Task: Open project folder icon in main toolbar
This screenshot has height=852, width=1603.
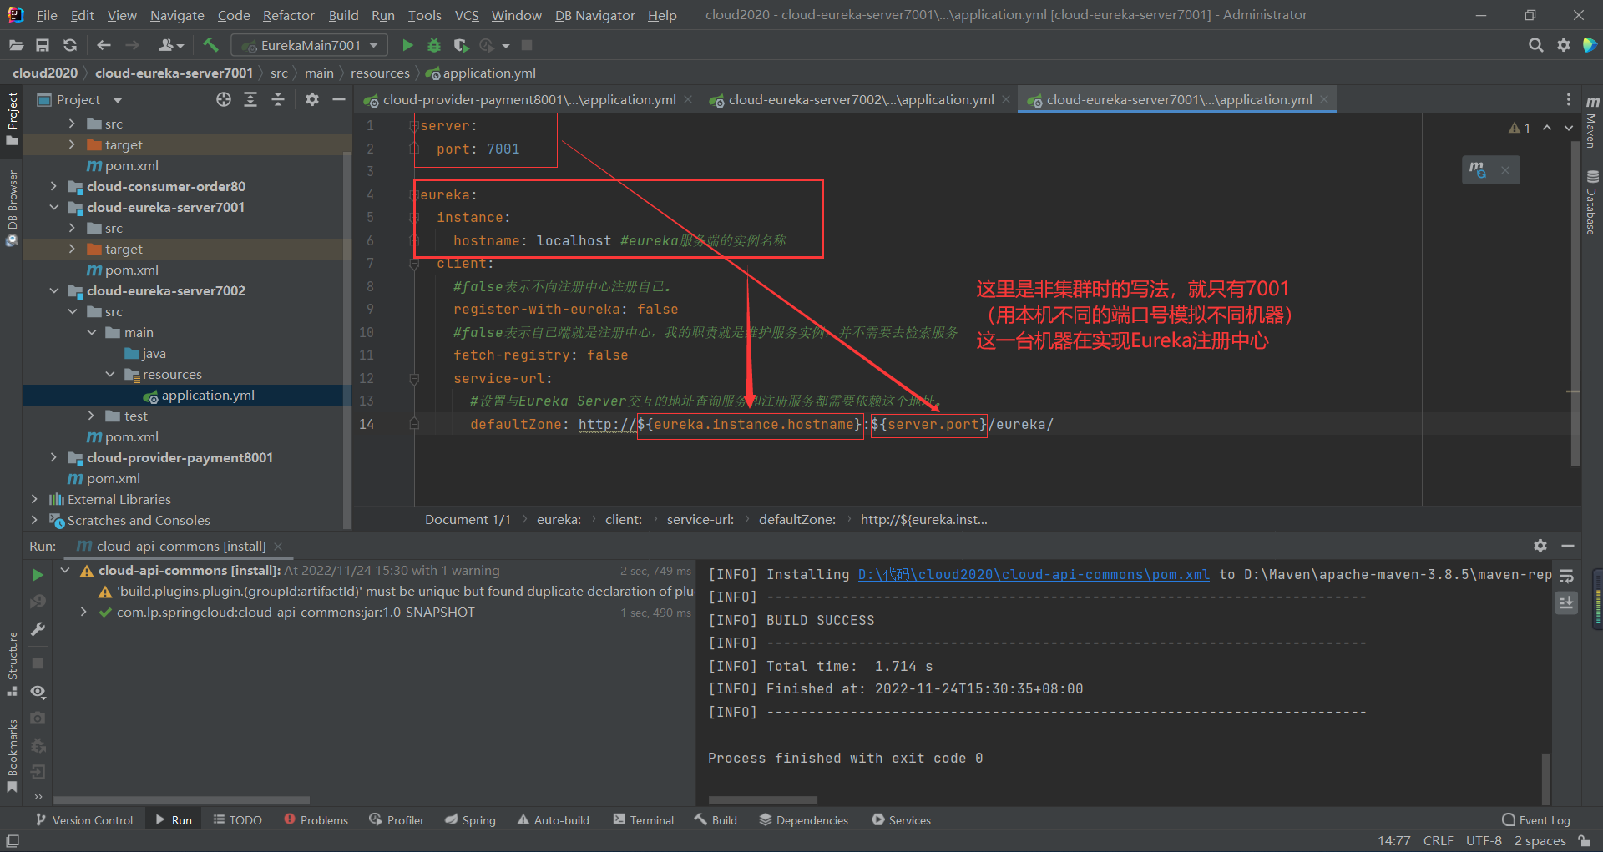Action: coord(16,45)
